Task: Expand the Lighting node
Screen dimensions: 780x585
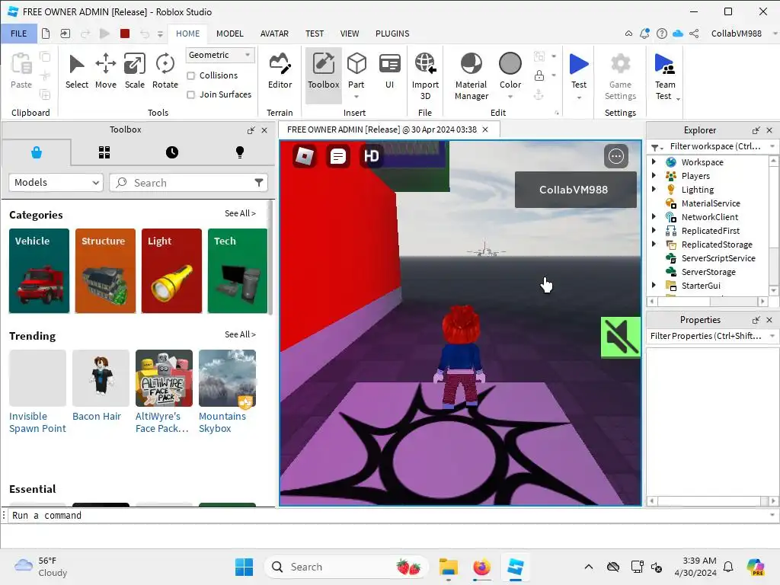Action: pyautogui.click(x=654, y=189)
